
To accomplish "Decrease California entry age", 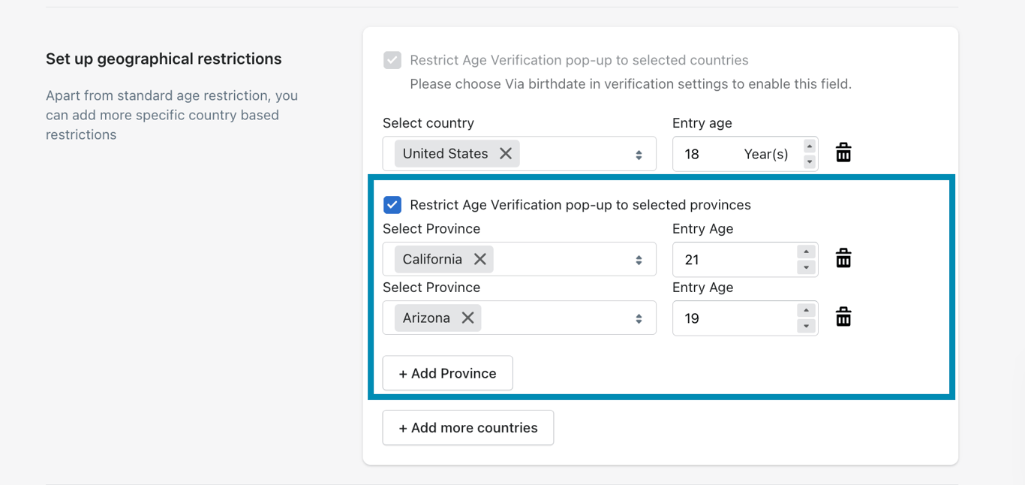I will [806, 267].
